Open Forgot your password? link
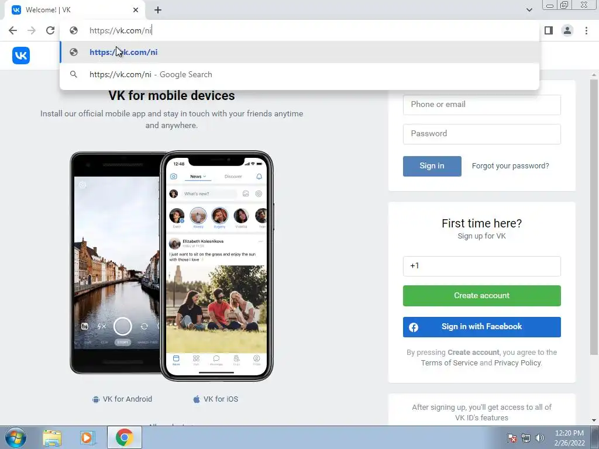This screenshot has width=599, height=449. 510,166
